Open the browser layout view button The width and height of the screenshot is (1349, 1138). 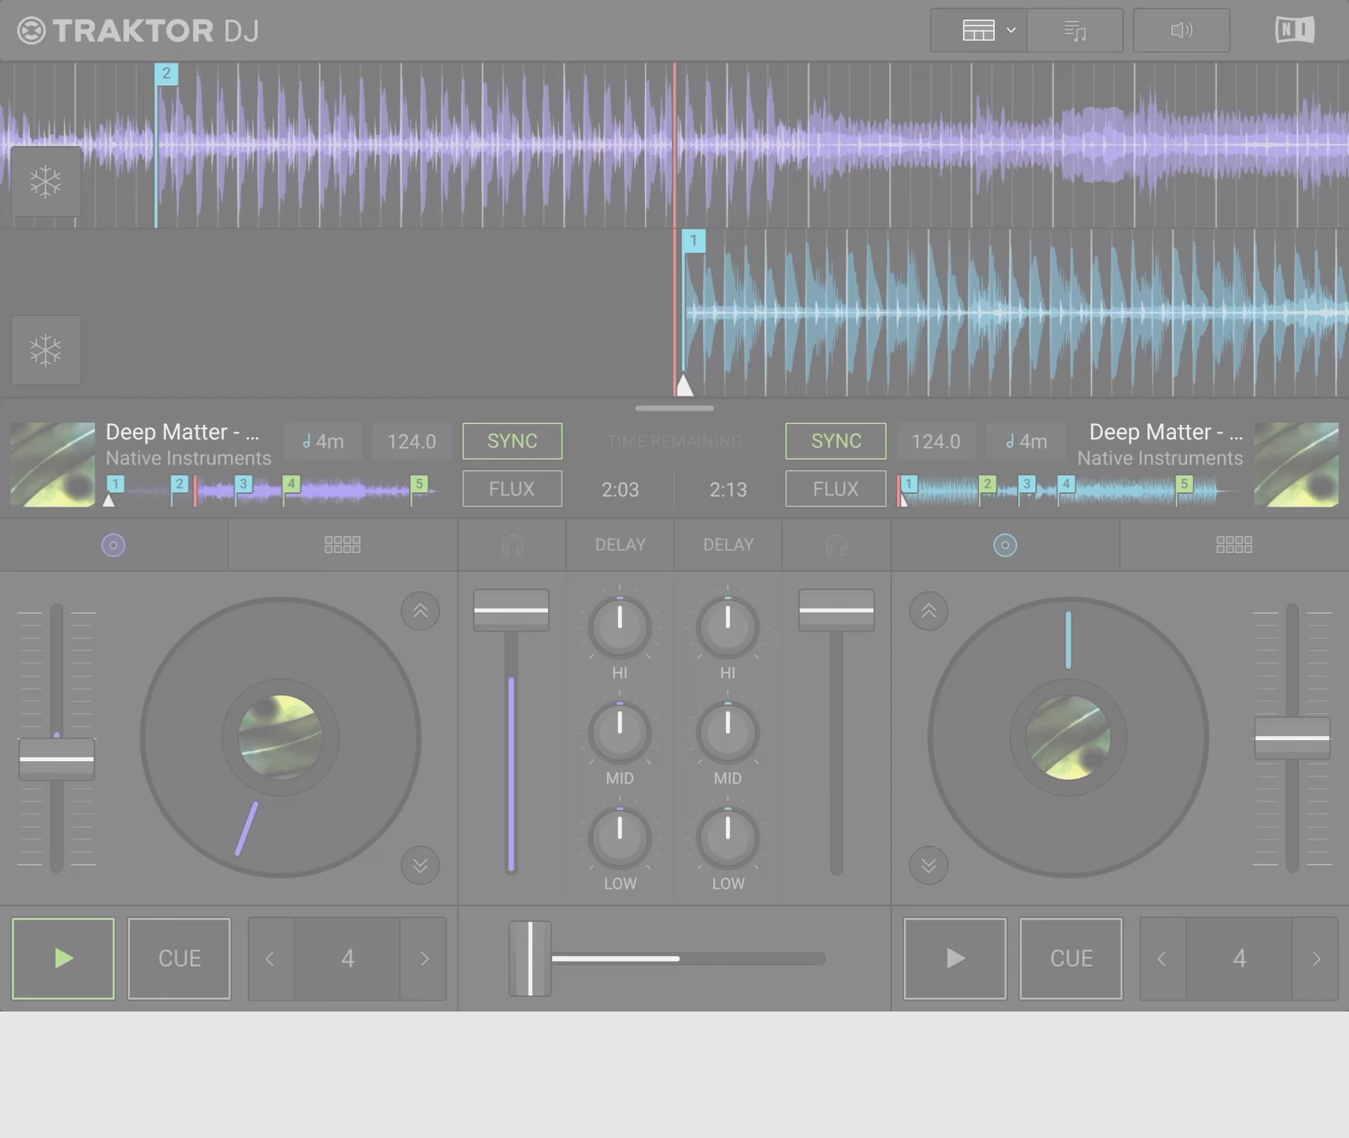978,30
